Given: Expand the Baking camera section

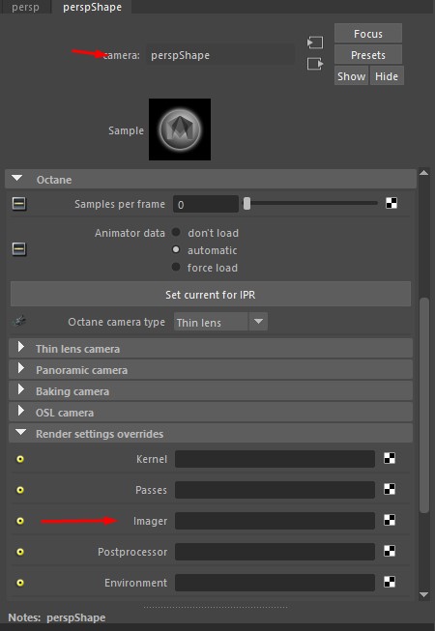Looking at the screenshot, I should pyautogui.click(x=211, y=391).
